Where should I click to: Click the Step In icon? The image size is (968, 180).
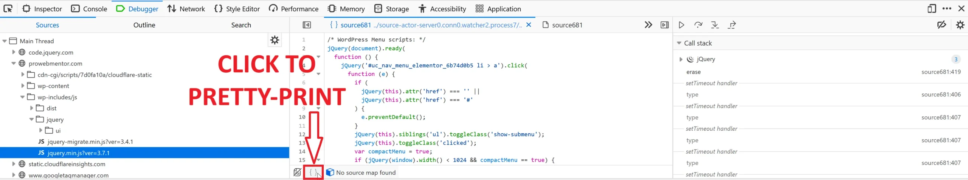pyautogui.click(x=715, y=25)
